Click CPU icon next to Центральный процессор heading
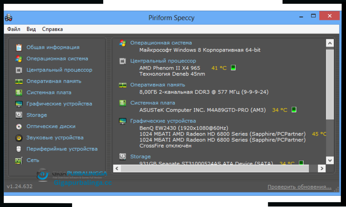This screenshot has width=346, height=207. (x=123, y=61)
